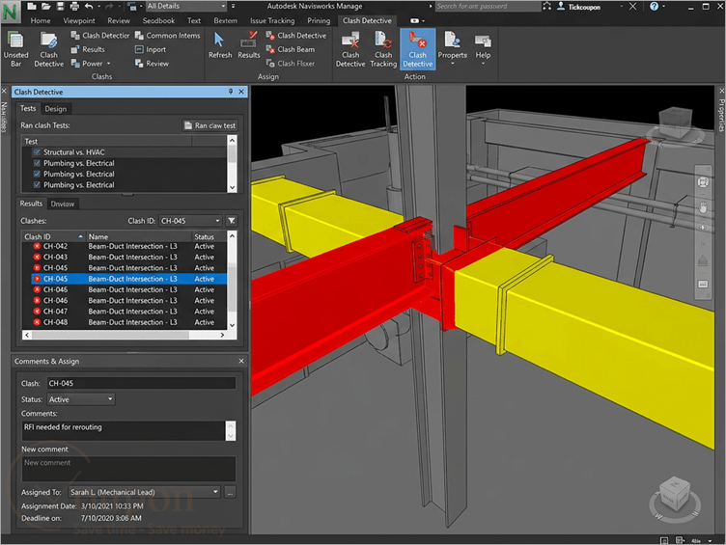726x545 pixels.
Task: Close the Clash Detective panel
Action: pyautogui.click(x=241, y=92)
